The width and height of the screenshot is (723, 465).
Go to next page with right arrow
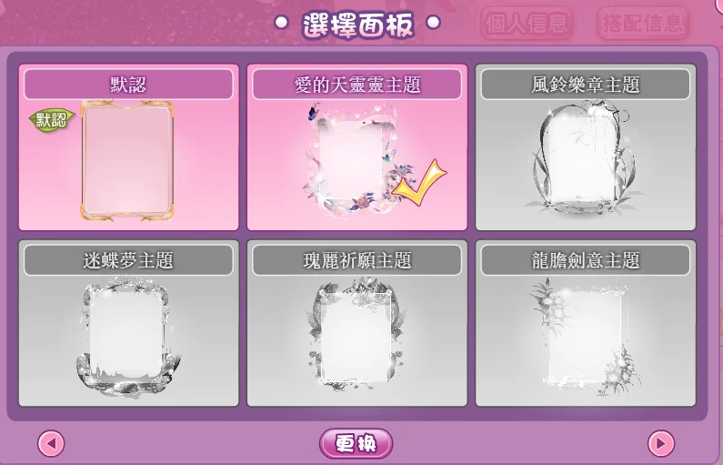point(661,444)
